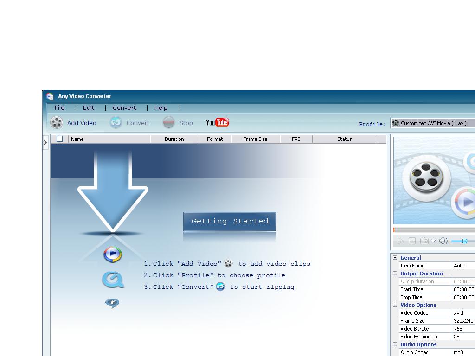Open the File menu

pyautogui.click(x=59, y=108)
